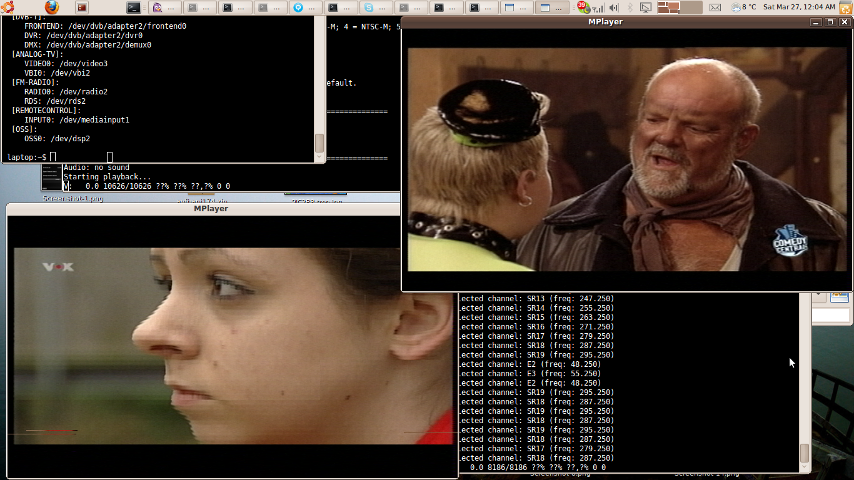Switch to the Pidgin window in taskbar
854x480 pixels.
pyautogui.click(x=166, y=7)
